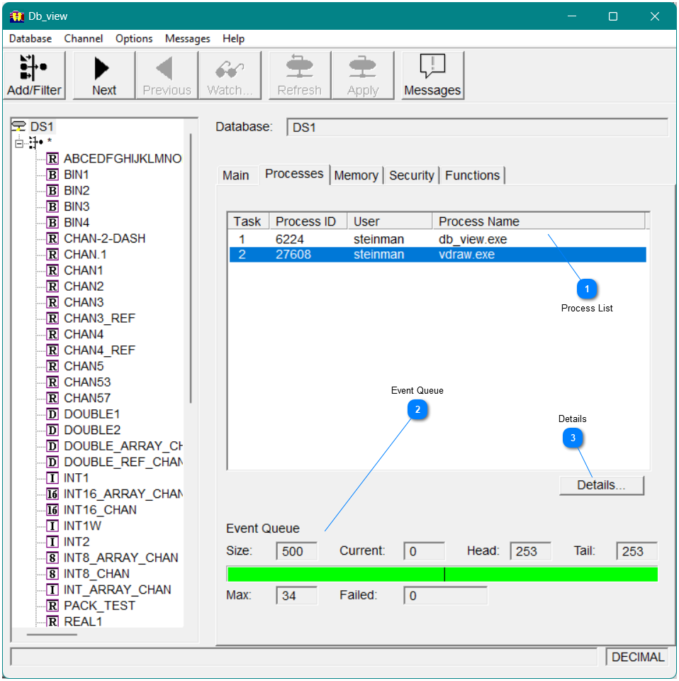The image size is (679, 681).
Task: Click the DECIMAL status bar indicator
Action: tap(637, 657)
